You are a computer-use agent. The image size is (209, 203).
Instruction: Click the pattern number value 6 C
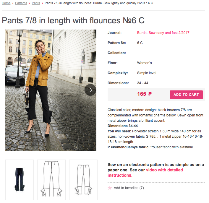click(140, 43)
